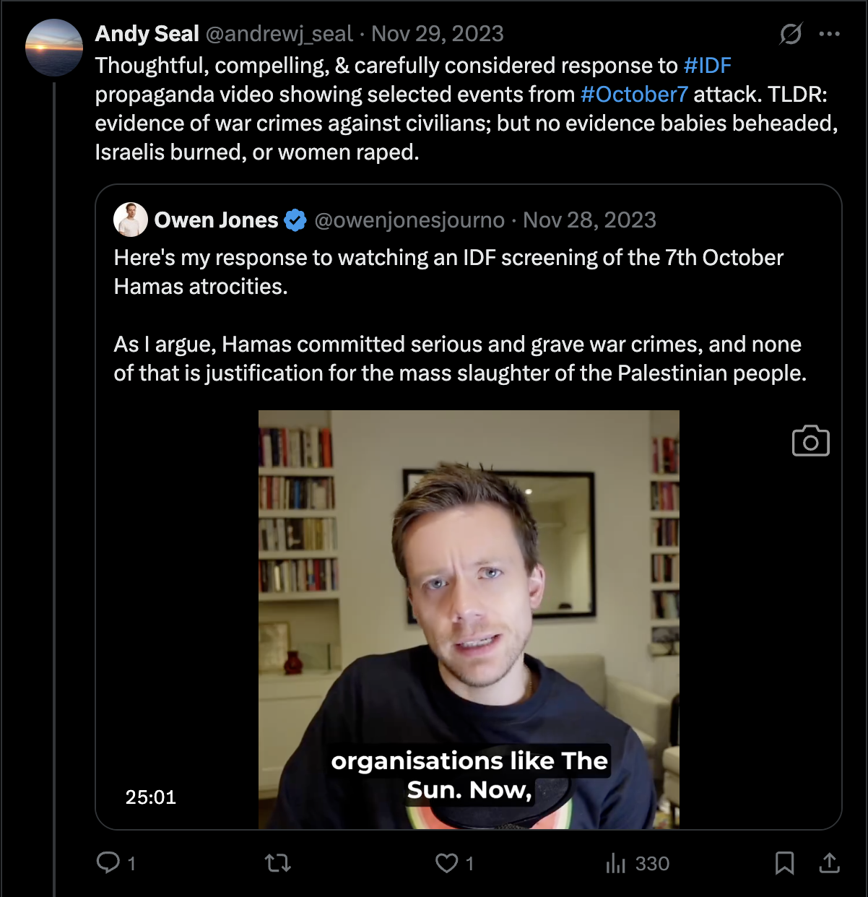Click the camera icon on the video
Viewport: 868px width, 897px height.
(x=810, y=441)
